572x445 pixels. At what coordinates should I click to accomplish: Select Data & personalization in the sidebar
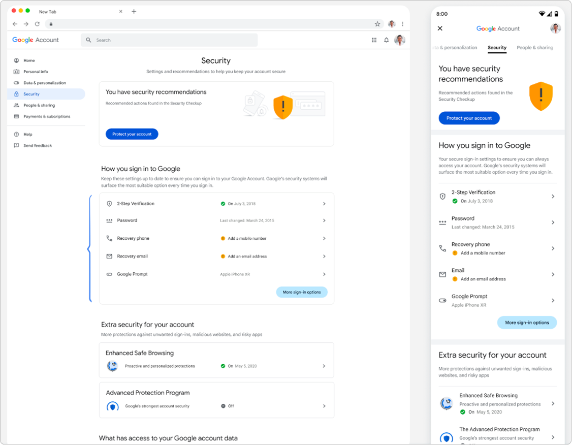(17, 83)
